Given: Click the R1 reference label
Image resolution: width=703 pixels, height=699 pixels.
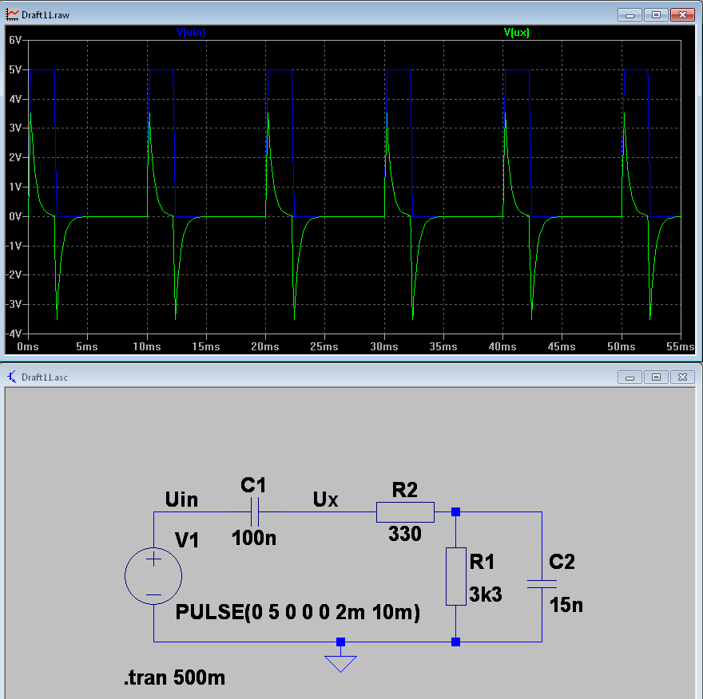Looking at the screenshot, I should click(482, 562).
